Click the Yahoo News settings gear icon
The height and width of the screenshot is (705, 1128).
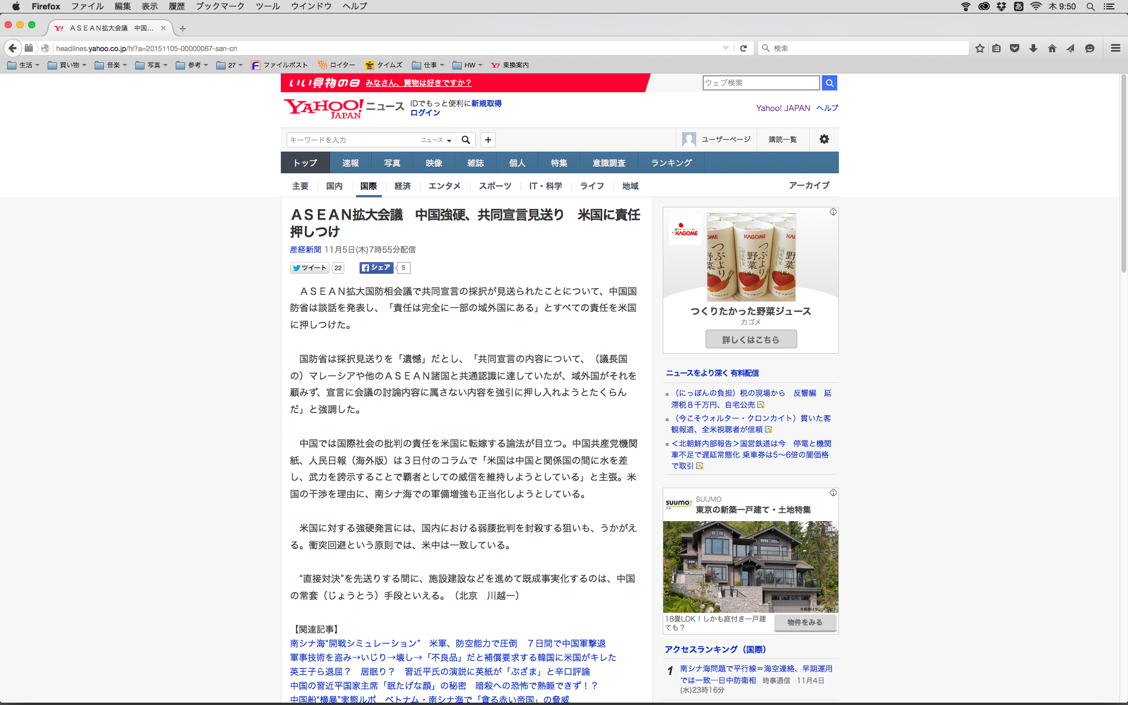[x=824, y=139]
